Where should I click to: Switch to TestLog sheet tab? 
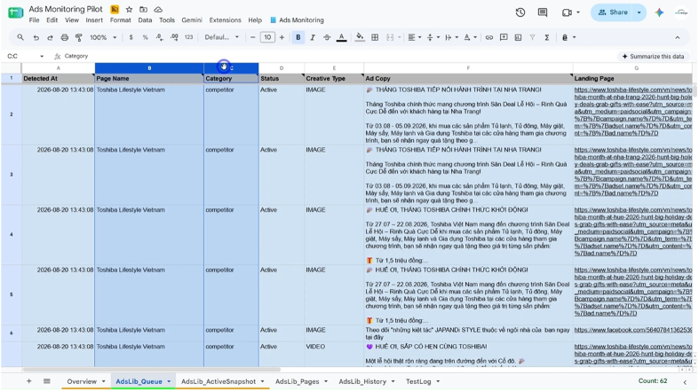[x=418, y=381]
